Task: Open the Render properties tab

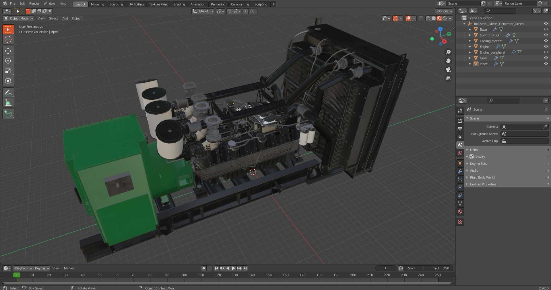Action: tap(460, 121)
